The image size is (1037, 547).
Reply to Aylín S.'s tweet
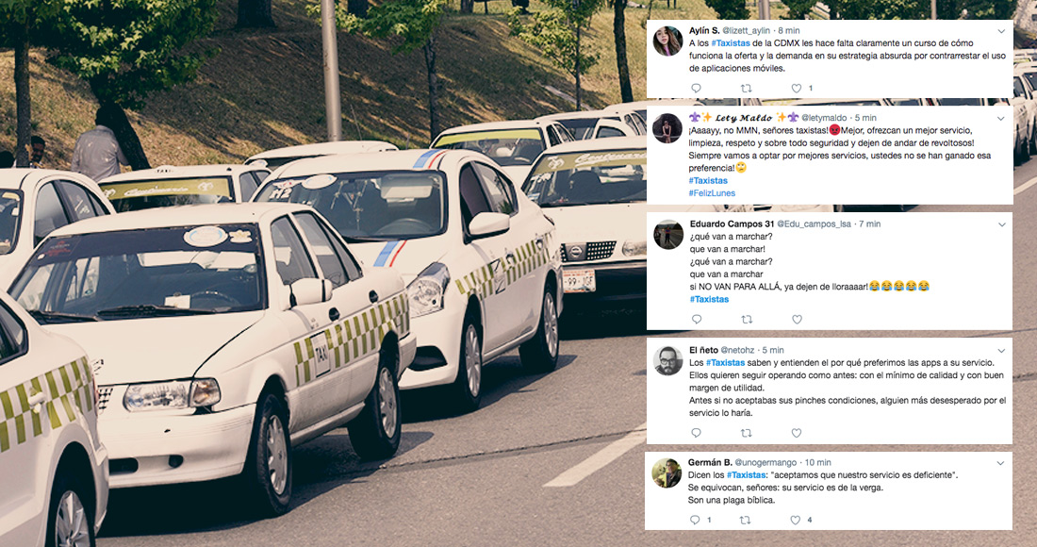696,88
